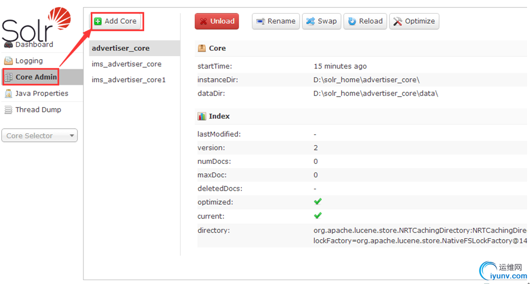Click the Index bar chart icon
530x284 pixels.
coord(202,116)
